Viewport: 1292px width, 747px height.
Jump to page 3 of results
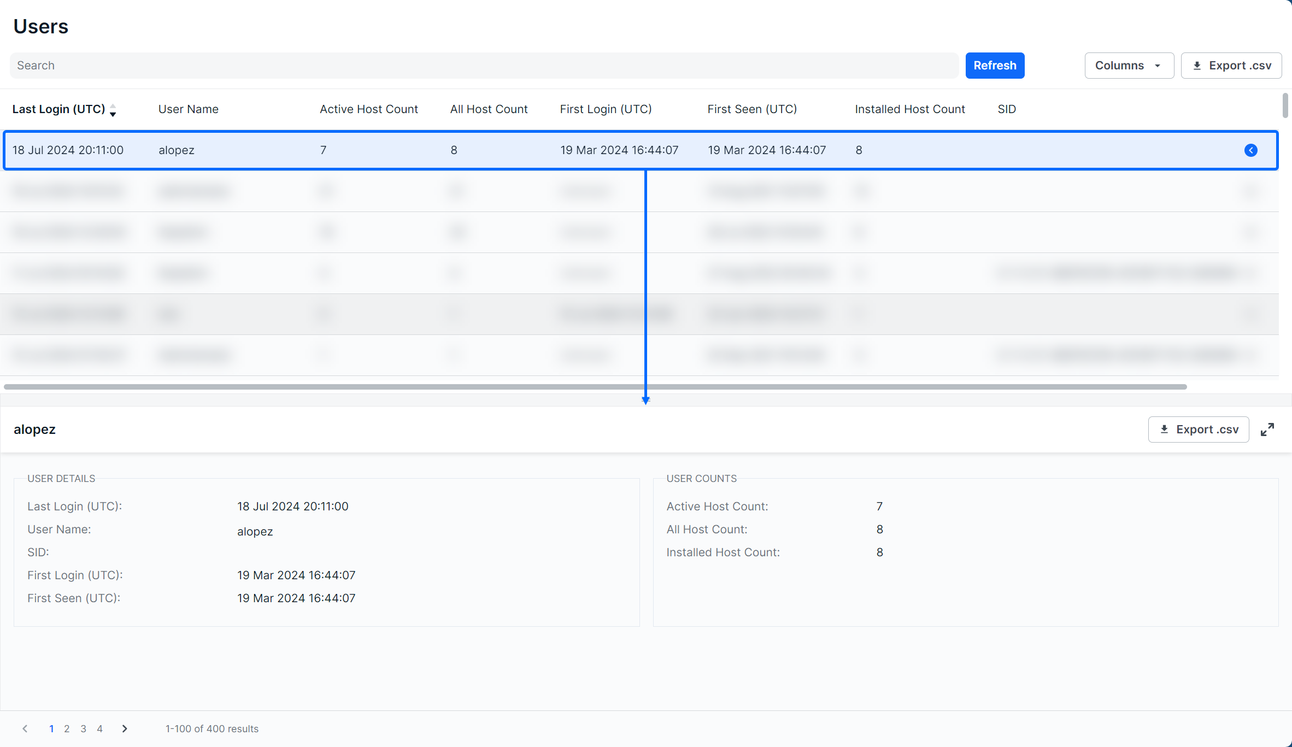83,728
